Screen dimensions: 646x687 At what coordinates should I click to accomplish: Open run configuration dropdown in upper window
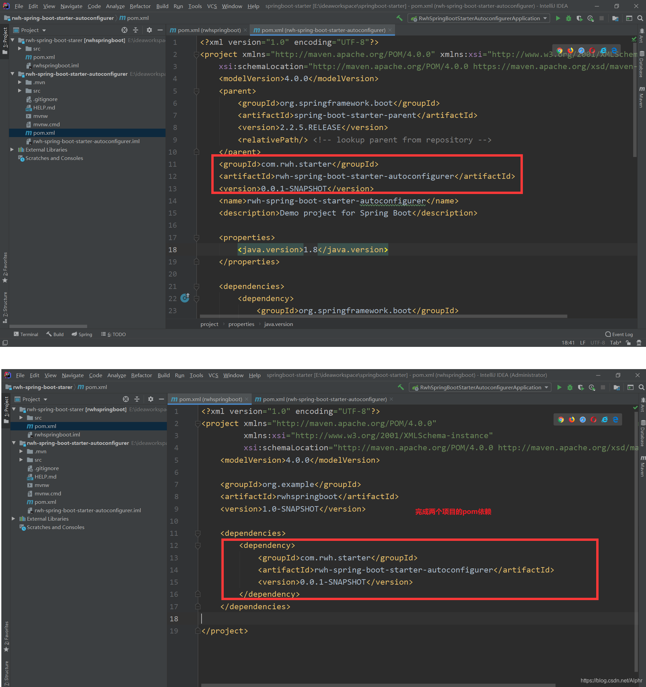click(x=479, y=18)
